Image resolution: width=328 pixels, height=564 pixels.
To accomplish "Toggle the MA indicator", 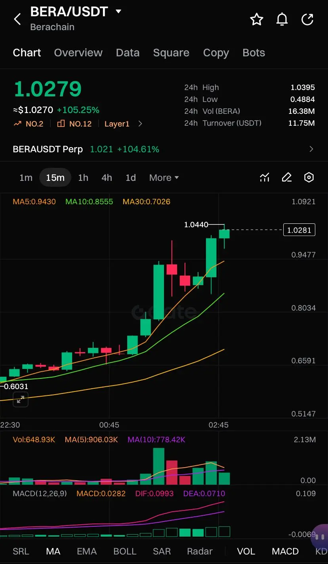I will click(53, 551).
